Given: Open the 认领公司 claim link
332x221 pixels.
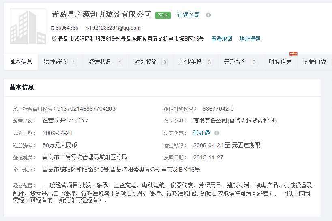Looking at the screenshot, I should 188,15.
